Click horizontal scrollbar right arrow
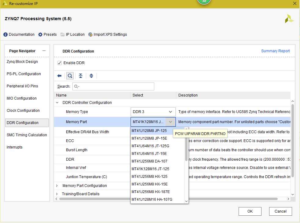300x223 pixels. tap(288, 199)
